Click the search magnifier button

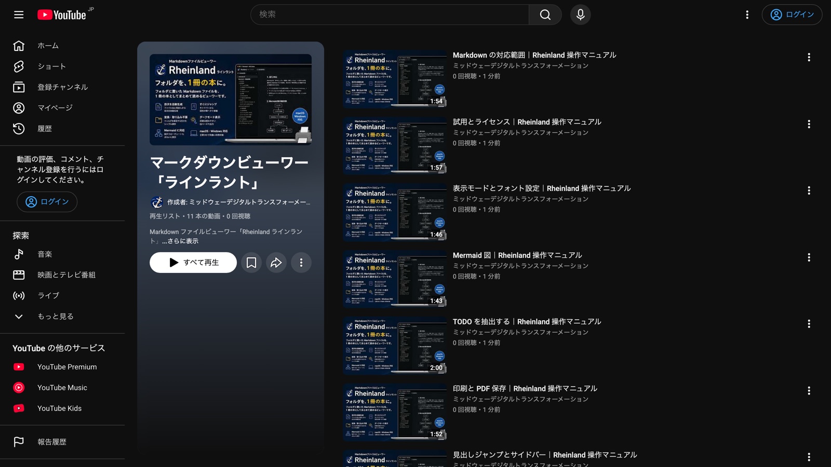point(545,15)
